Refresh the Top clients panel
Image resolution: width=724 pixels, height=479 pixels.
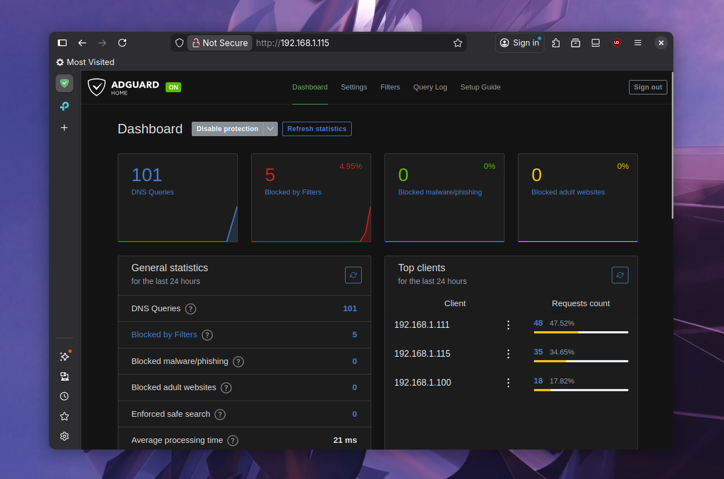point(620,275)
